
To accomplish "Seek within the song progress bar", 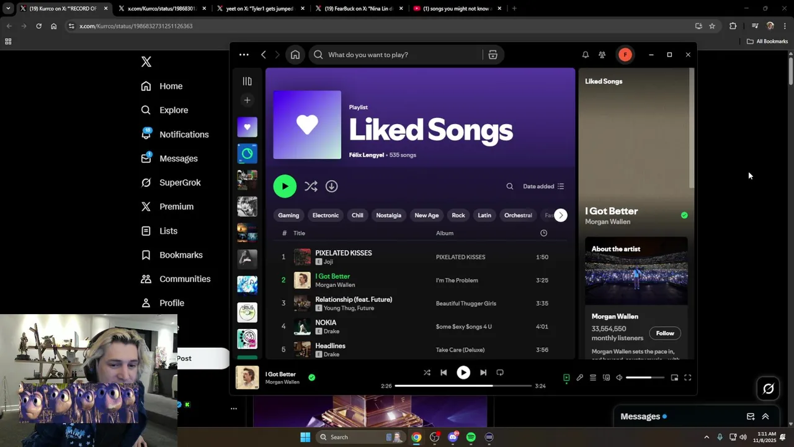I will (463, 386).
